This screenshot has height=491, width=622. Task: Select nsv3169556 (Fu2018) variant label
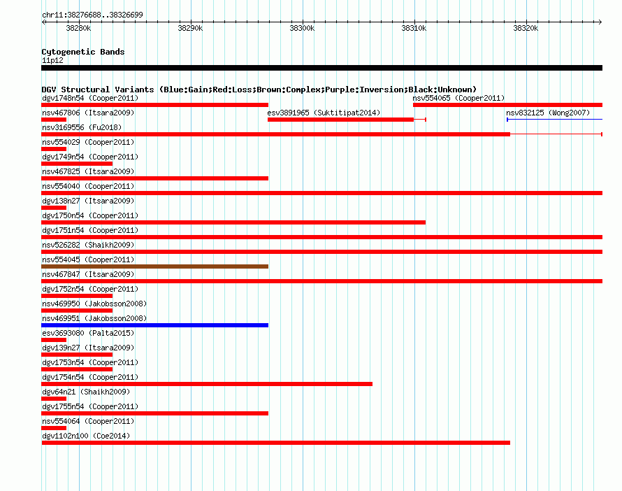pyautogui.click(x=82, y=127)
